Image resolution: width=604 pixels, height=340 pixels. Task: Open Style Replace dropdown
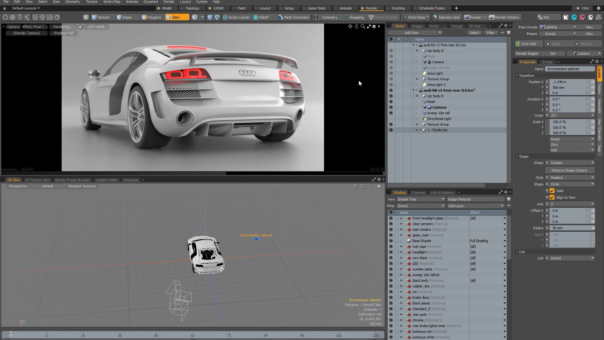[x=572, y=178]
